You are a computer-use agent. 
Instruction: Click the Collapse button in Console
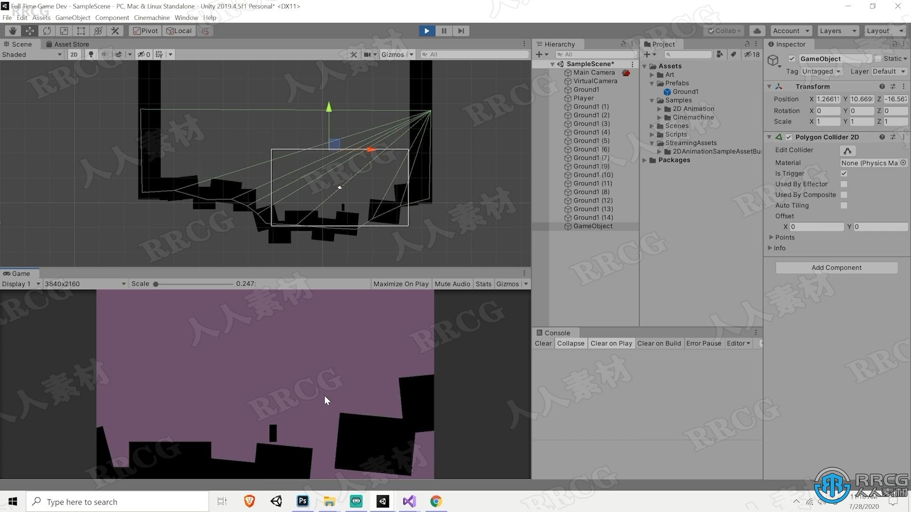570,343
